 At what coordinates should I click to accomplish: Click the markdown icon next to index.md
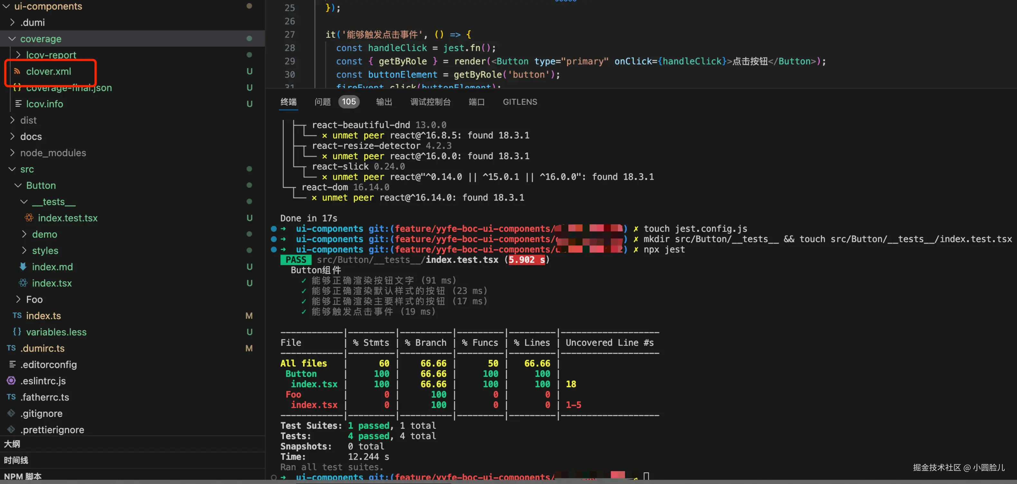[23, 266]
